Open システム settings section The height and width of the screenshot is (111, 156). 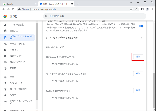[x=18, y=95]
